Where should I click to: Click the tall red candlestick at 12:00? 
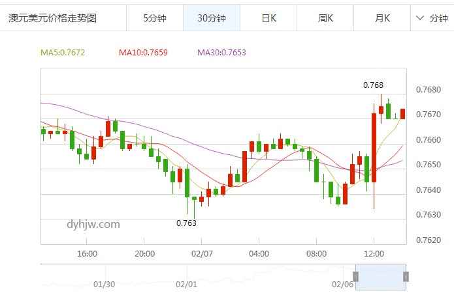(374, 143)
